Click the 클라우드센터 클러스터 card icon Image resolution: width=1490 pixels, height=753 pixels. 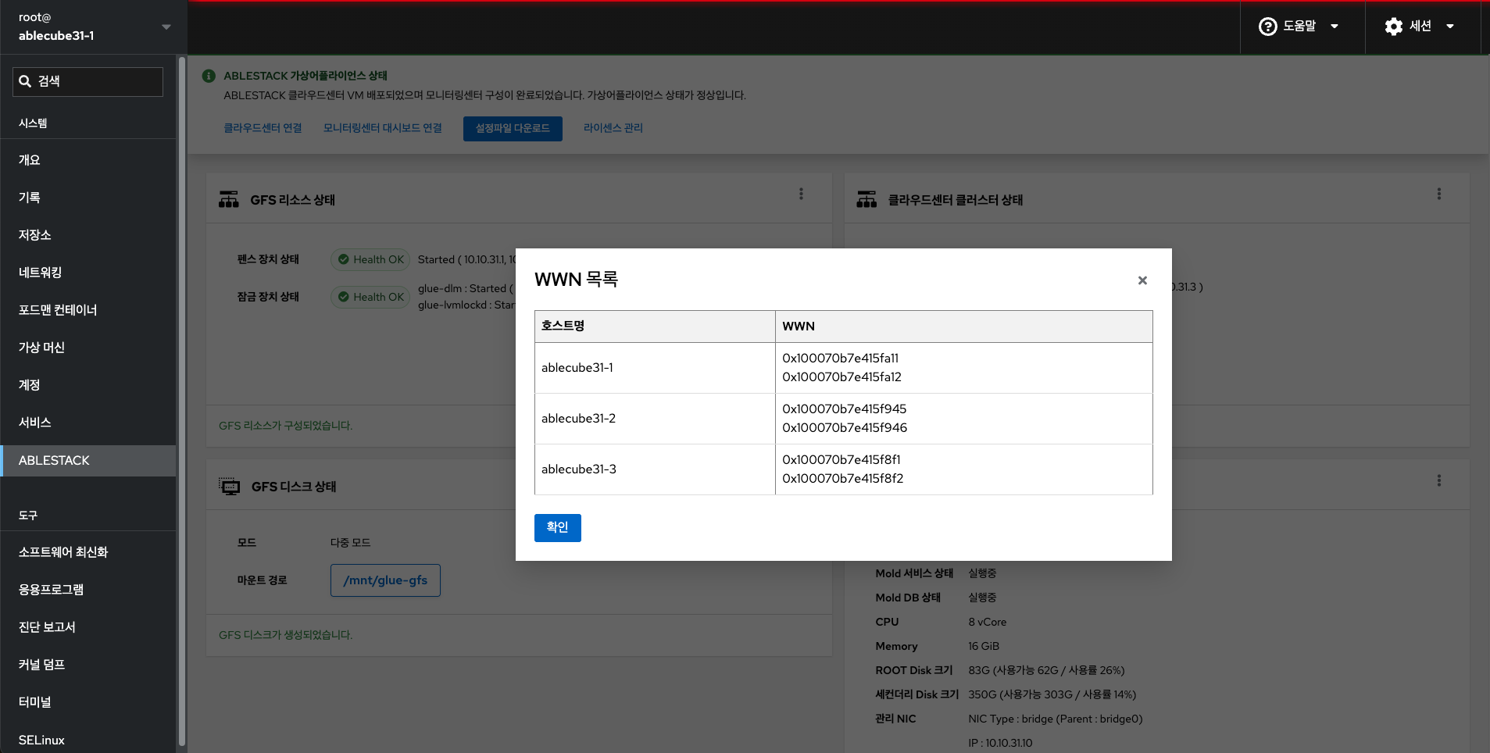pos(866,199)
